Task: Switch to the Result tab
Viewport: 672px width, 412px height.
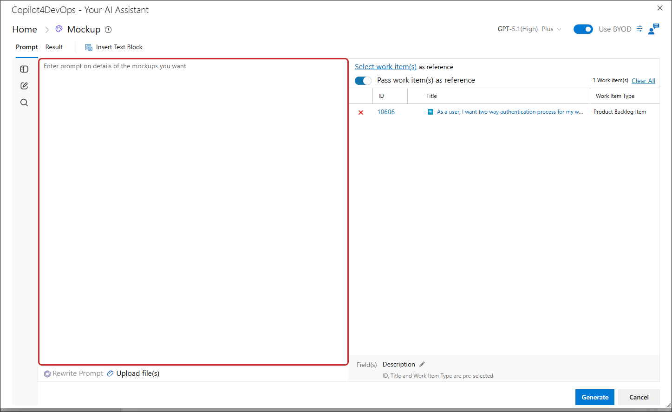Action: [x=54, y=47]
